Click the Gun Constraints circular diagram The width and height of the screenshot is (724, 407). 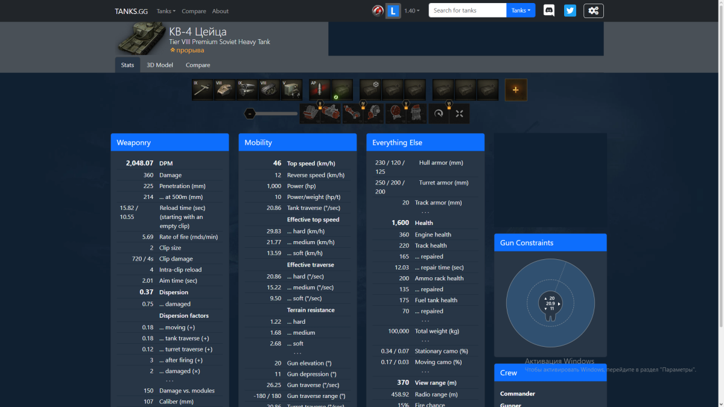point(550,304)
